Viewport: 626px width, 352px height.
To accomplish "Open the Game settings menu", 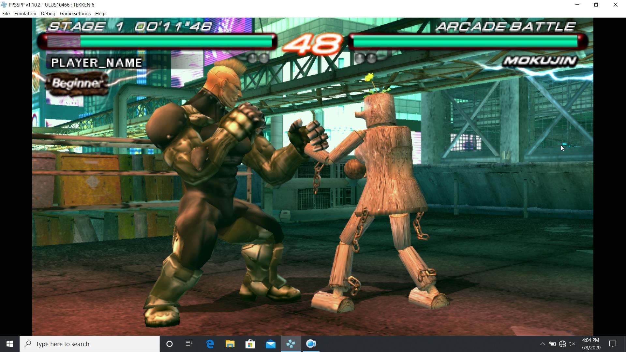I will pos(75,14).
